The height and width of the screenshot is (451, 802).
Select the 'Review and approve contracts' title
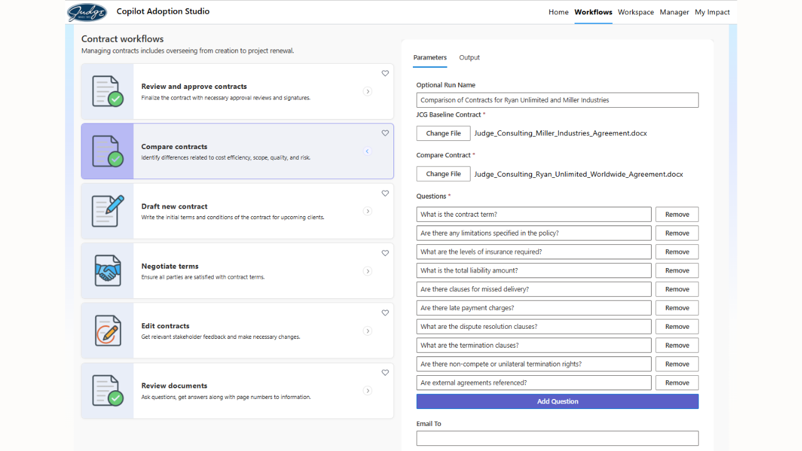click(x=194, y=86)
